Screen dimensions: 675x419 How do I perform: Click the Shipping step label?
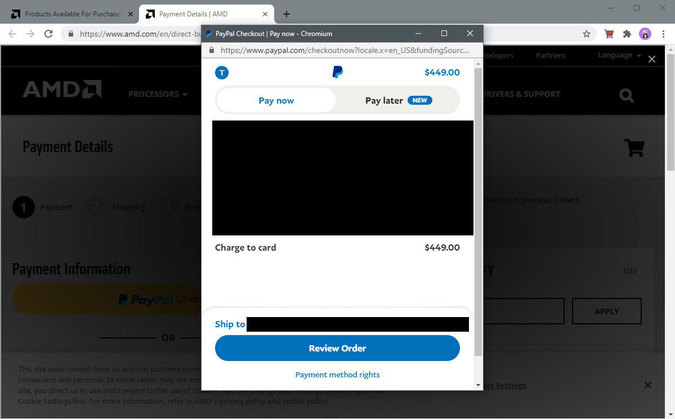point(129,207)
